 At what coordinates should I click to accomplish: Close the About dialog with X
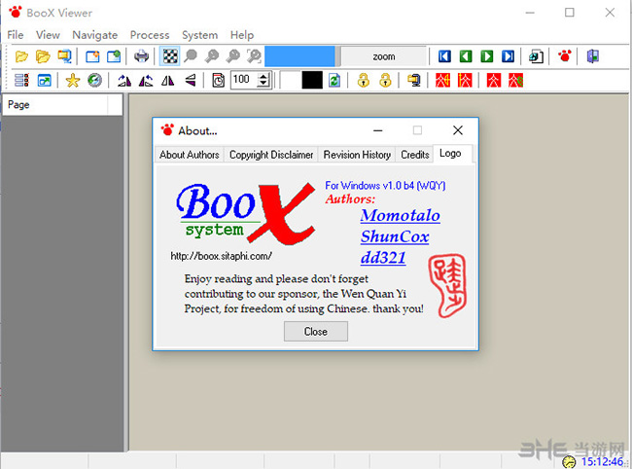tap(458, 130)
